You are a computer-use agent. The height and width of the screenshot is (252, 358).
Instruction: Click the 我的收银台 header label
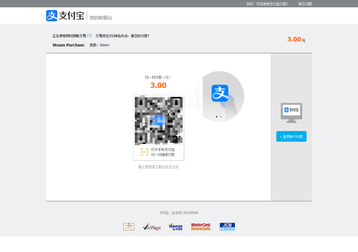point(101,17)
